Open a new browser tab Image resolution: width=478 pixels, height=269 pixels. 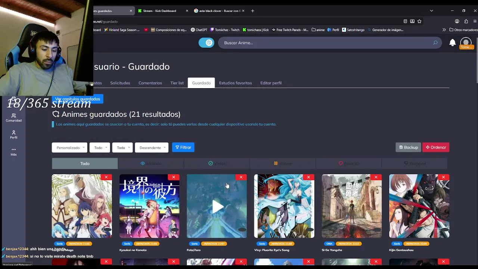[x=252, y=11]
